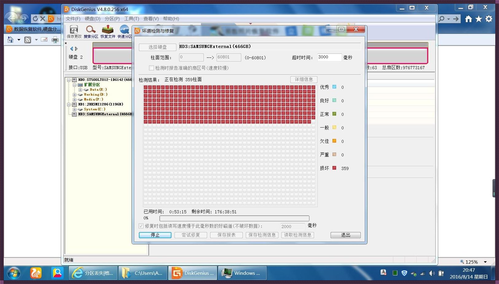Click the scan progress bar
The height and width of the screenshot is (284, 499).
(x=234, y=218)
